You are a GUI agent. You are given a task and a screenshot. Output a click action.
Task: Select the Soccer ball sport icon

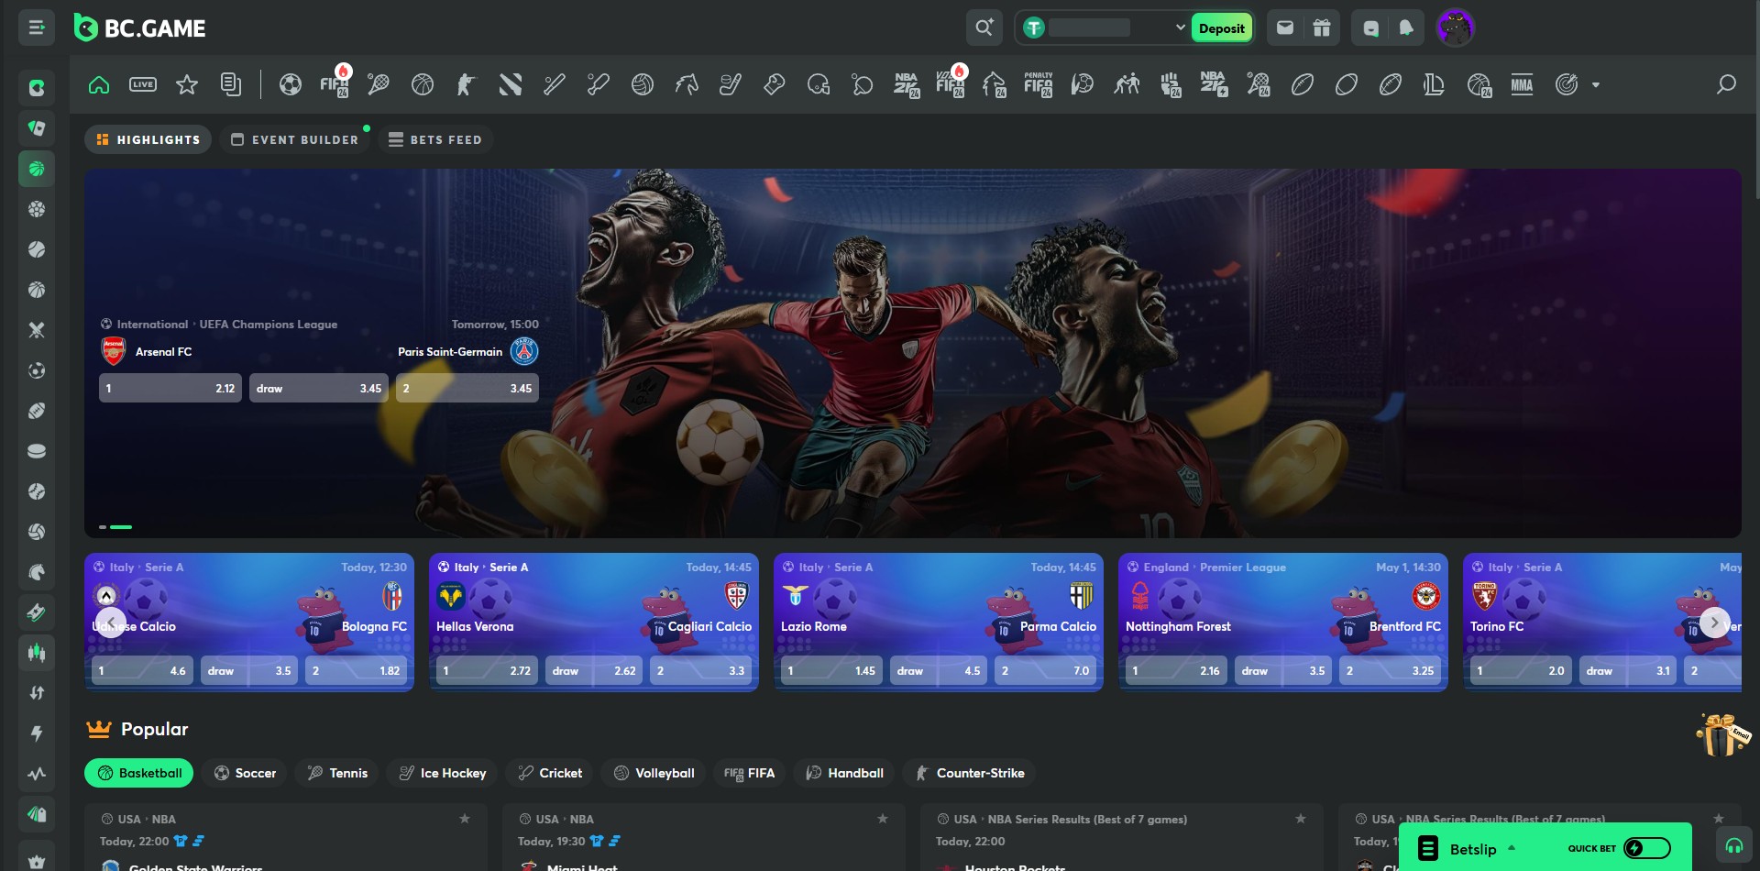pyautogui.click(x=291, y=85)
